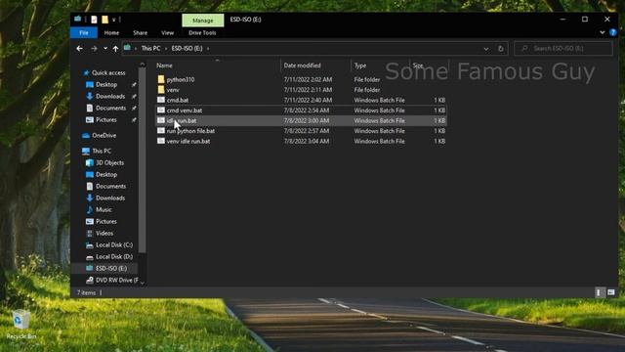The width and height of the screenshot is (625, 352).
Task: Switch to the Home ribbon tab
Action: click(111, 32)
